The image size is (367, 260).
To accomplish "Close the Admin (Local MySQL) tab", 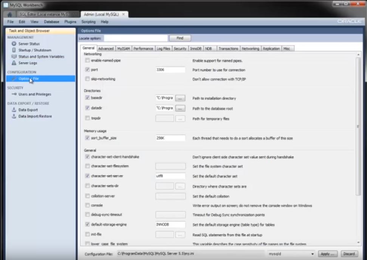I will tap(124, 14).
